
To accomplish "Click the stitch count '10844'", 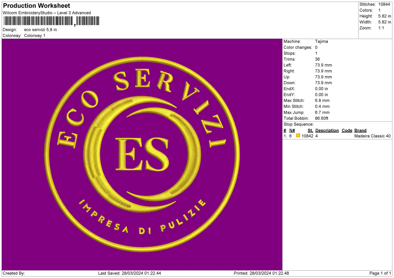I will click(384, 4).
